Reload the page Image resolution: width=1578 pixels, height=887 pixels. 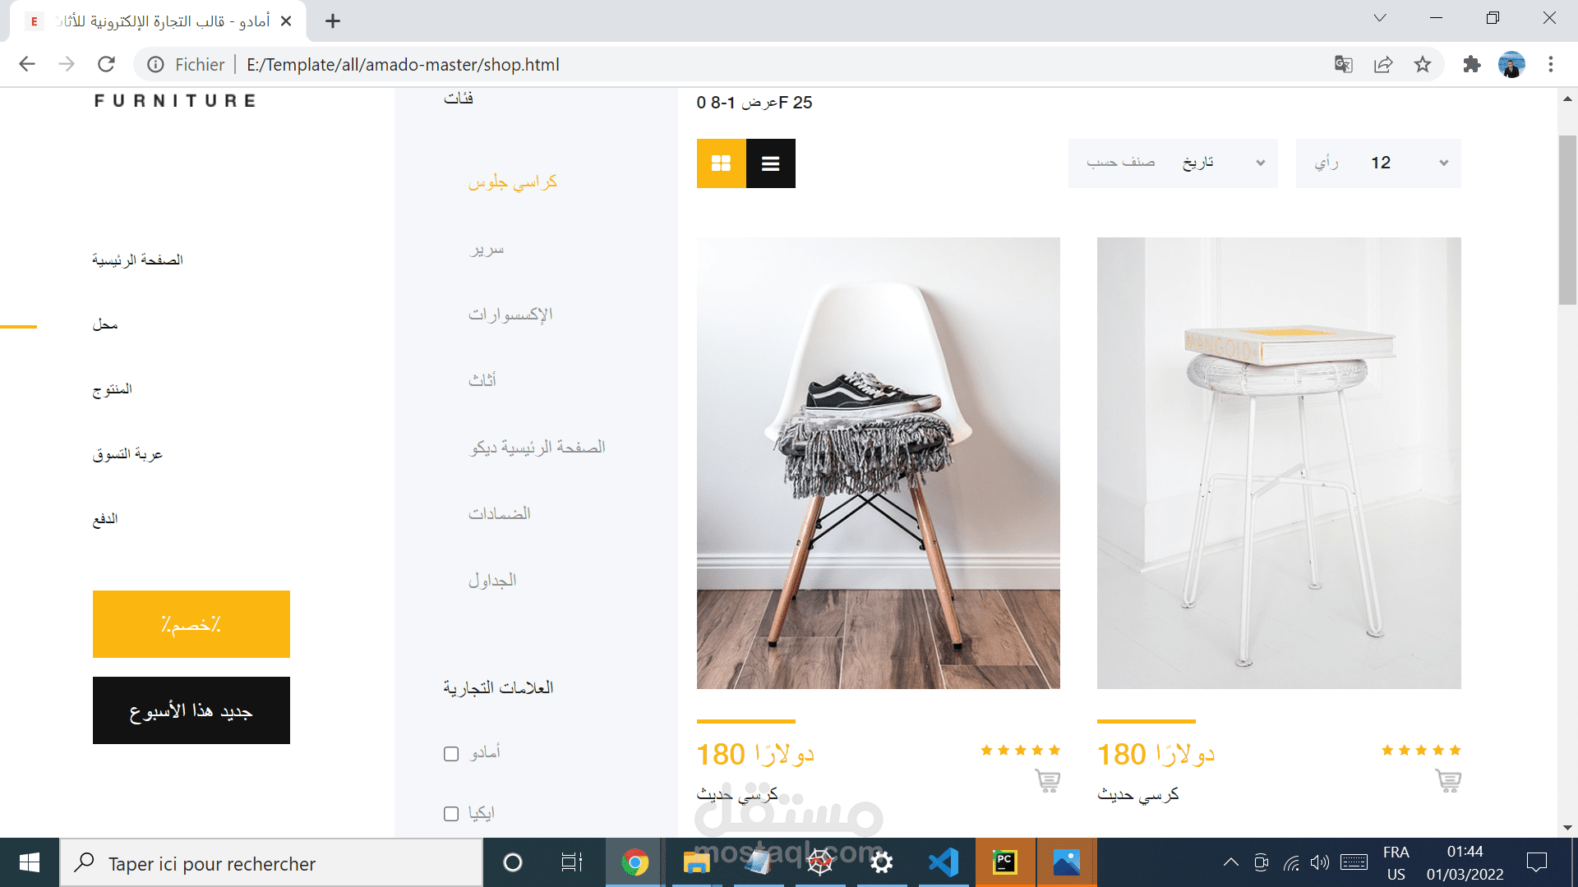tap(106, 64)
